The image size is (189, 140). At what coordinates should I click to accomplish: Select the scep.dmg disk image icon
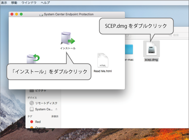point(152,49)
